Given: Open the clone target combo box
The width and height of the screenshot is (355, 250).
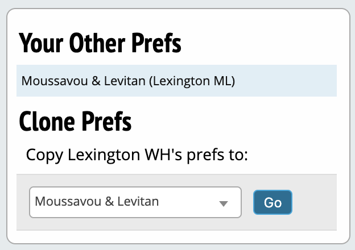Looking at the screenshot, I should (135, 202).
